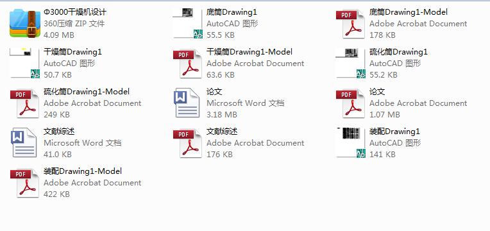Click the 3.18 MB file size
This screenshot has width=490, height=231.
[221, 115]
